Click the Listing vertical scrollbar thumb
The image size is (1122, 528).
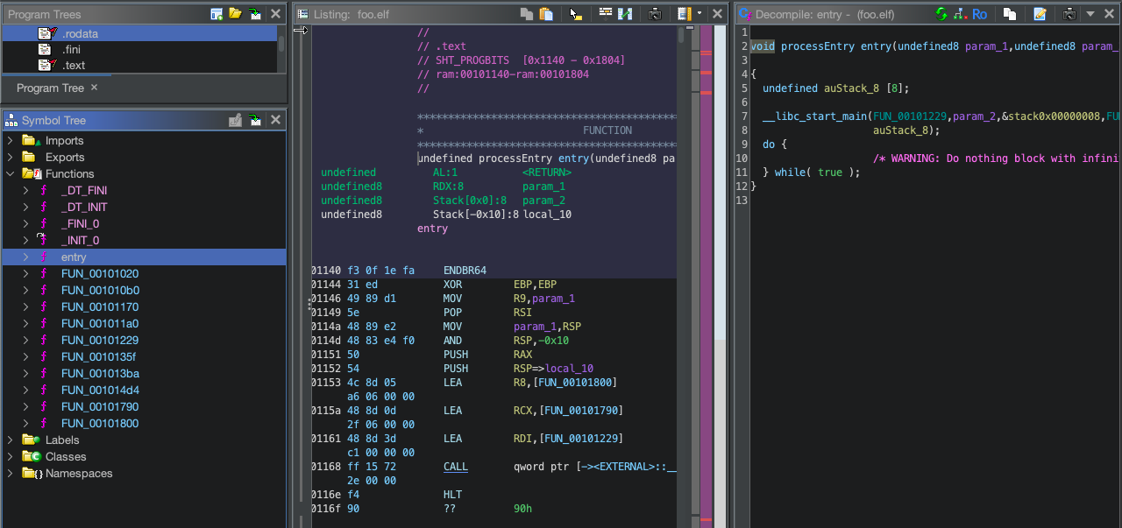(681, 35)
